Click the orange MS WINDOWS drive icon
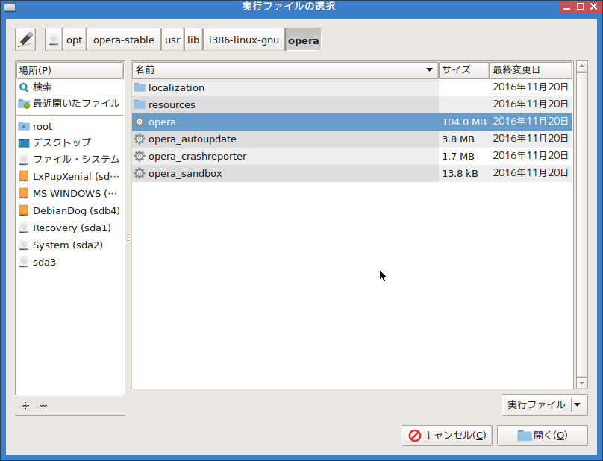The image size is (603, 461). [24, 193]
